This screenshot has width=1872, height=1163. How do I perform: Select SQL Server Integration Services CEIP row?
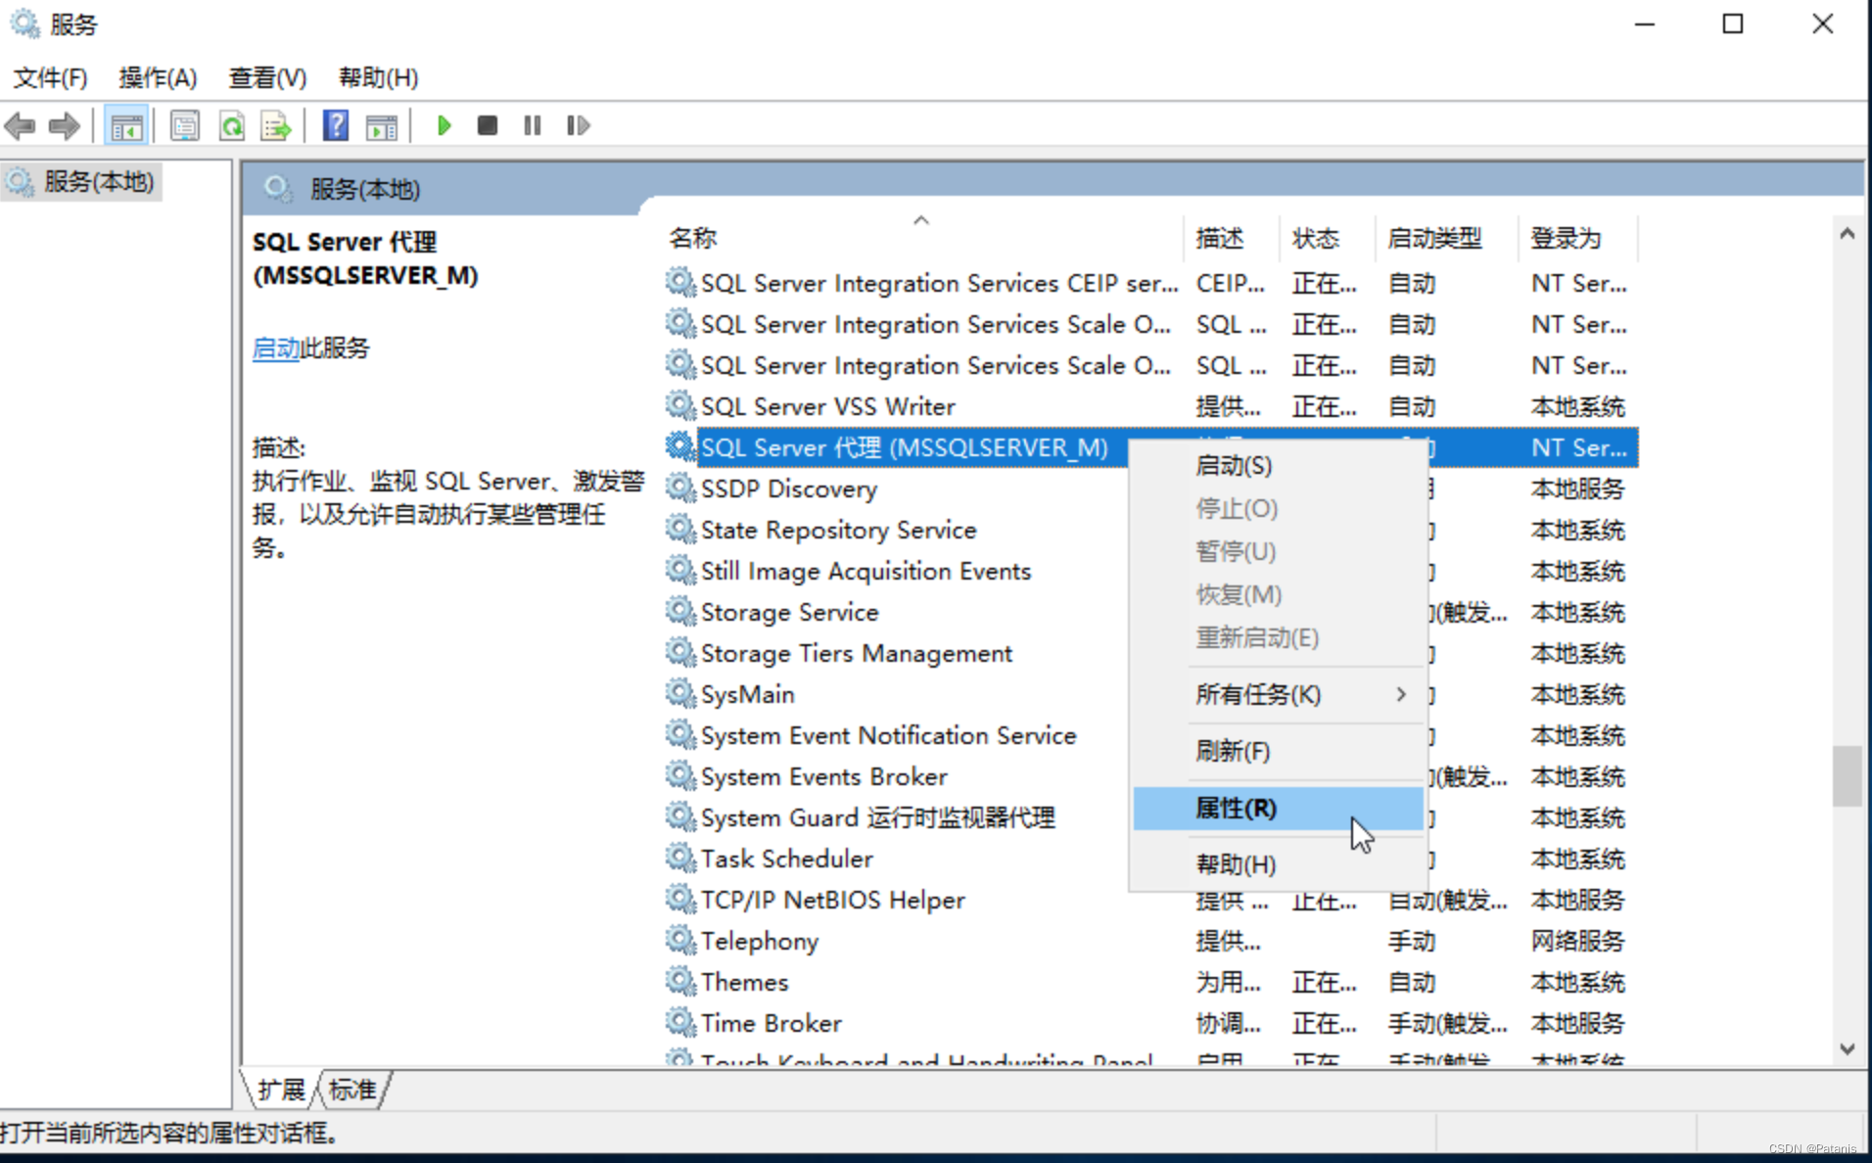click(1151, 283)
